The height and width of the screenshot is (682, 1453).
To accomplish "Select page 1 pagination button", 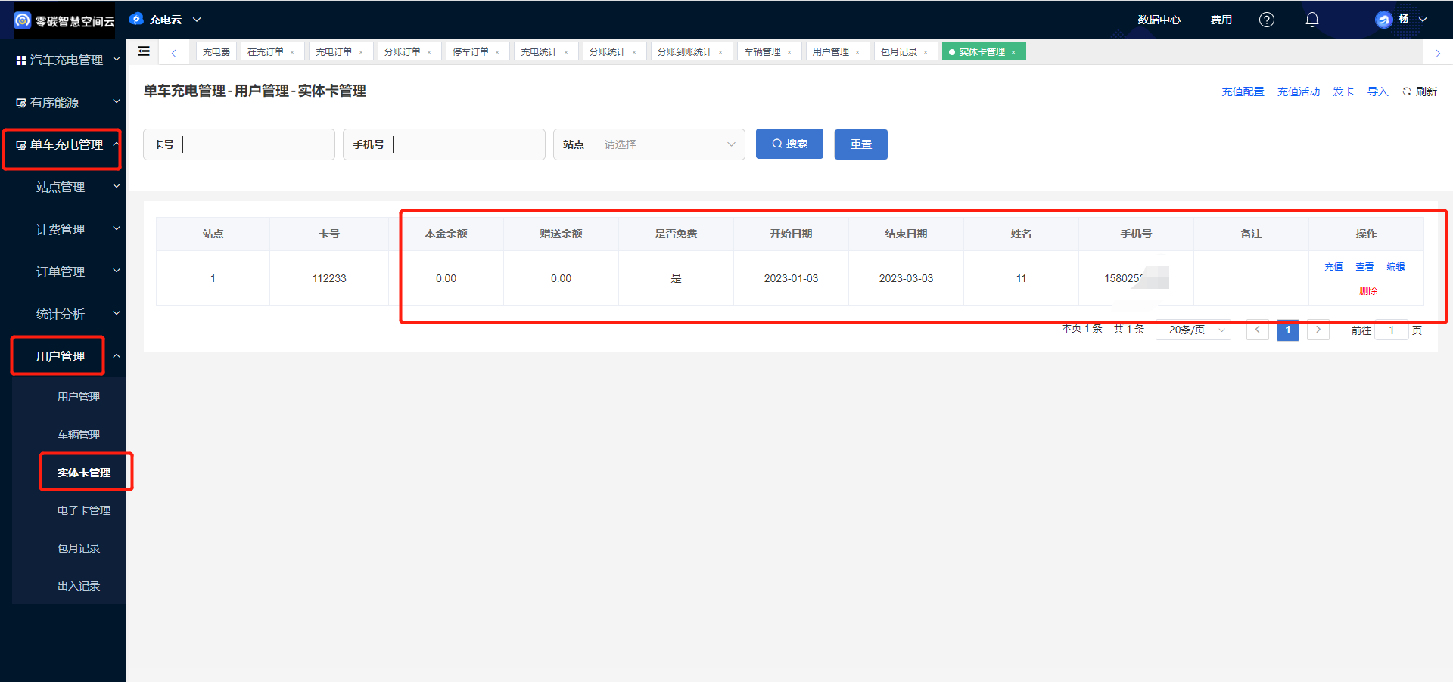I will pyautogui.click(x=1288, y=330).
